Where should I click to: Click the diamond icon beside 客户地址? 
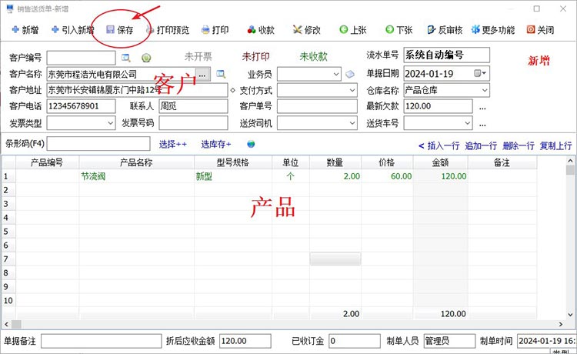[x=232, y=90]
